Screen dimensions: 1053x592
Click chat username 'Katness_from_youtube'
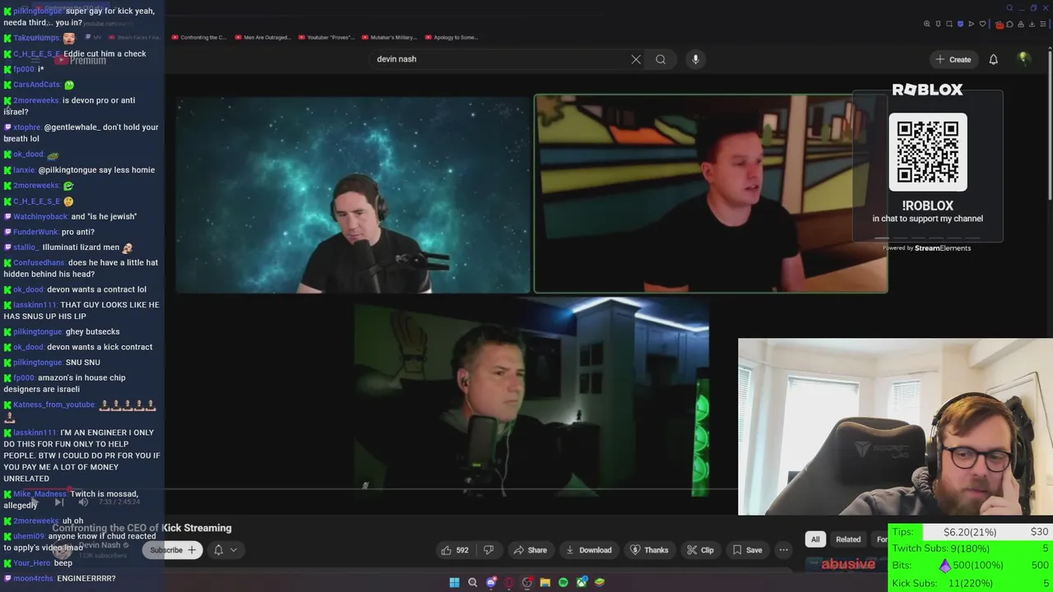pyautogui.click(x=54, y=405)
